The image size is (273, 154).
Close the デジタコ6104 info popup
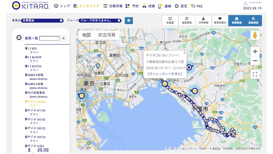(184, 53)
